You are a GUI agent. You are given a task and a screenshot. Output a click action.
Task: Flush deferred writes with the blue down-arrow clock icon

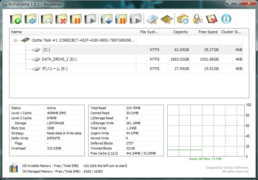[x=106, y=19]
